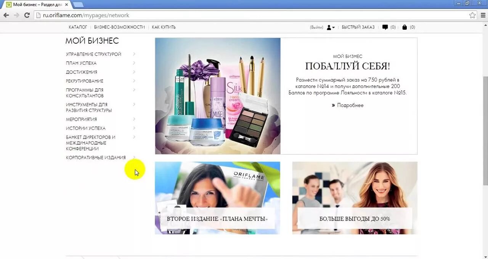Open a new browser tab

click(x=78, y=5)
